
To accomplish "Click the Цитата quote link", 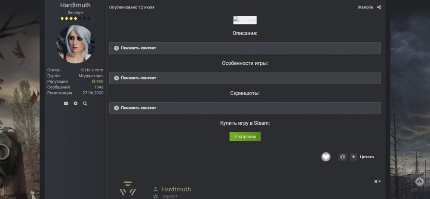I will pyautogui.click(x=367, y=157).
